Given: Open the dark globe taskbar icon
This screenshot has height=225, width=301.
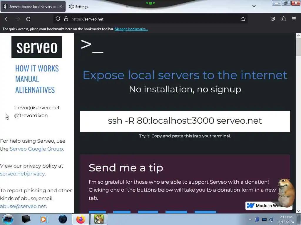Looking at the screenshot, I should [x=63, y=219].
